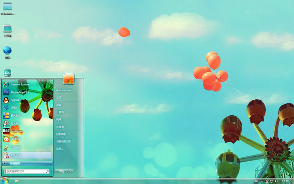The height and width of the screenshot is (184, 294).
Task: Open the magnifier tool with mascot icon
Action: pos(27,123)
